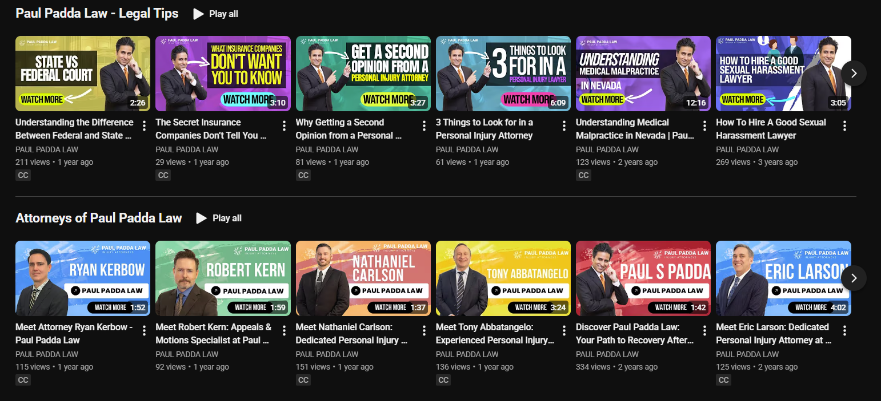Click PAUL PADDA LAW channel under Meet Robert Kern video
Image resolution: width=881 pixels, height=401 pixels.
(187, 354)
